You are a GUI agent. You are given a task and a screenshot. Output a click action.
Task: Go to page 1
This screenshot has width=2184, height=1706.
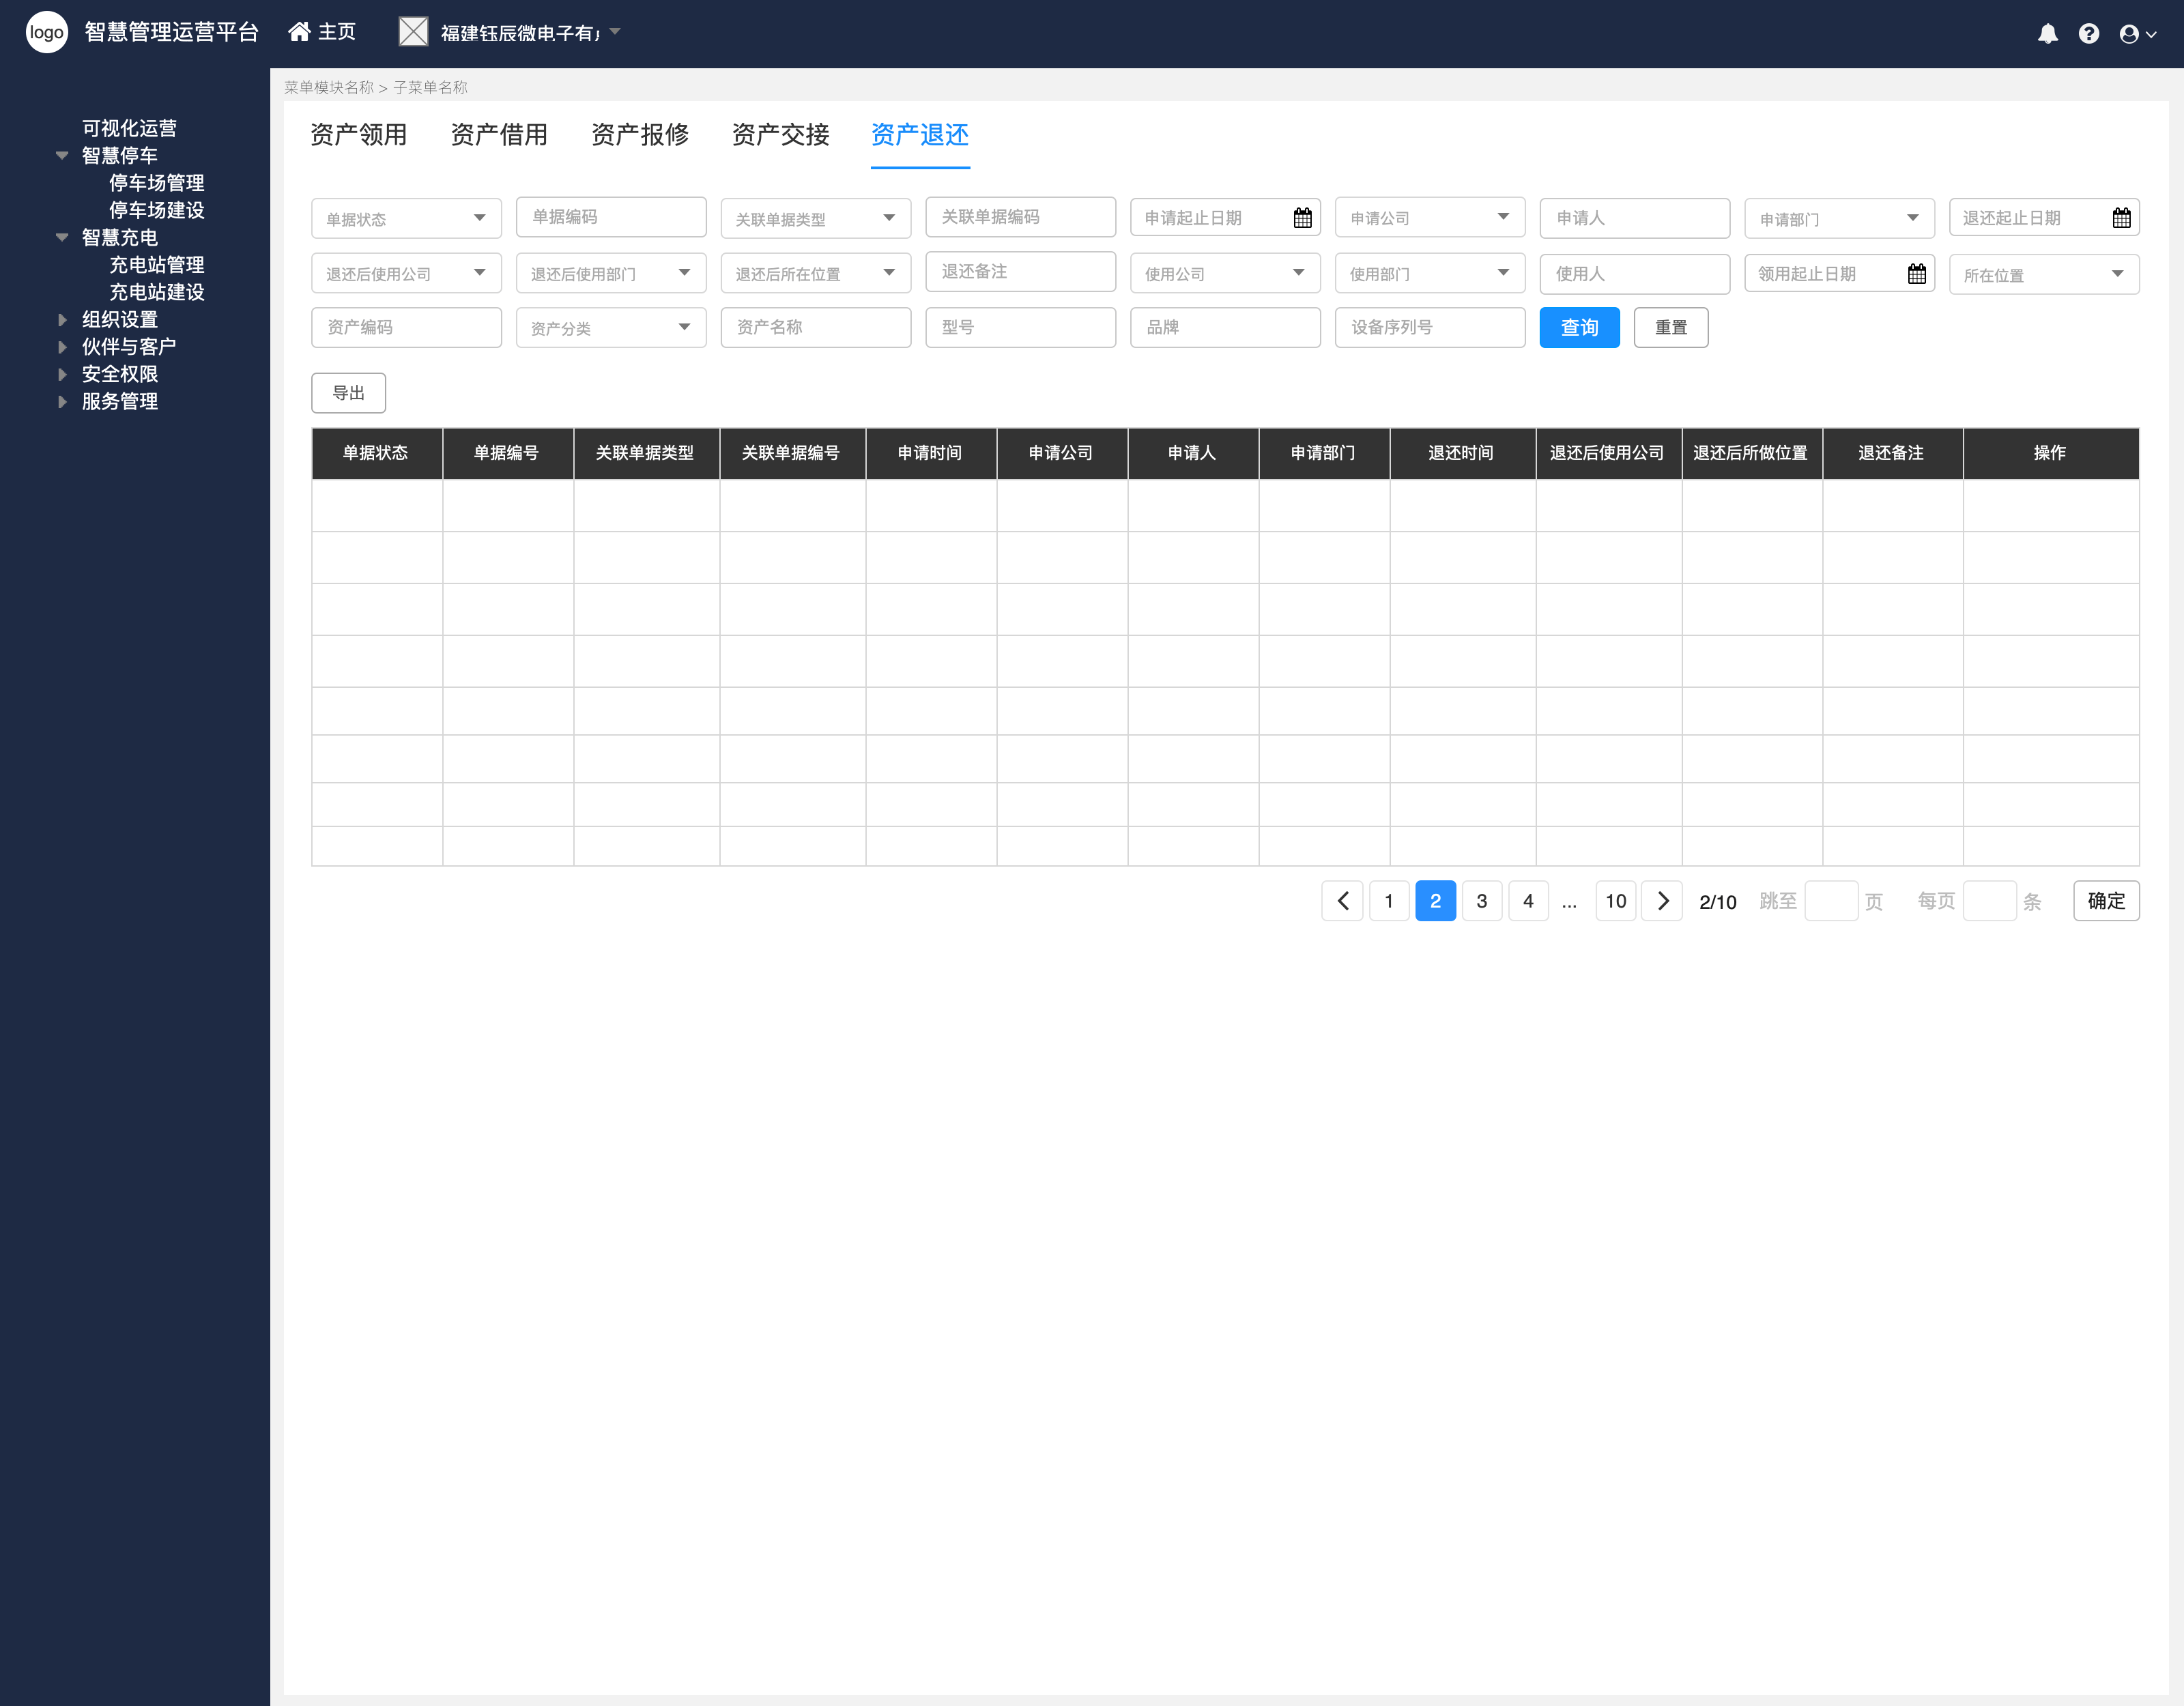[1389, 901]
